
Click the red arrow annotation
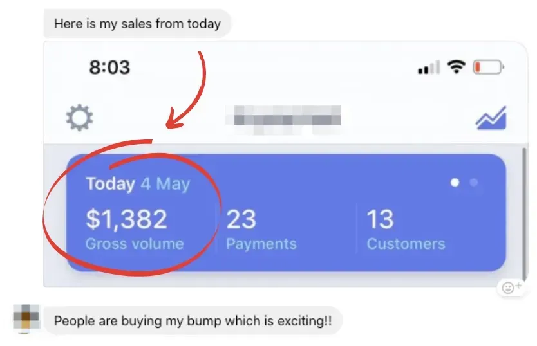point(187,90)
